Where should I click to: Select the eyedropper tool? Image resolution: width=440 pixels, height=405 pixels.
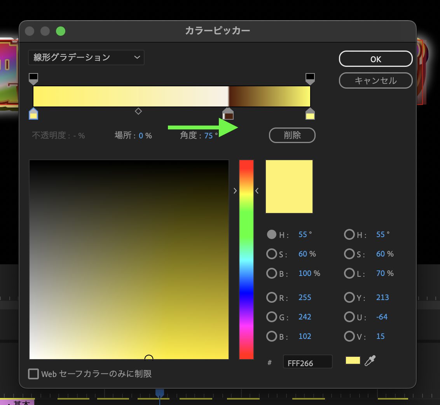(370, 361)
